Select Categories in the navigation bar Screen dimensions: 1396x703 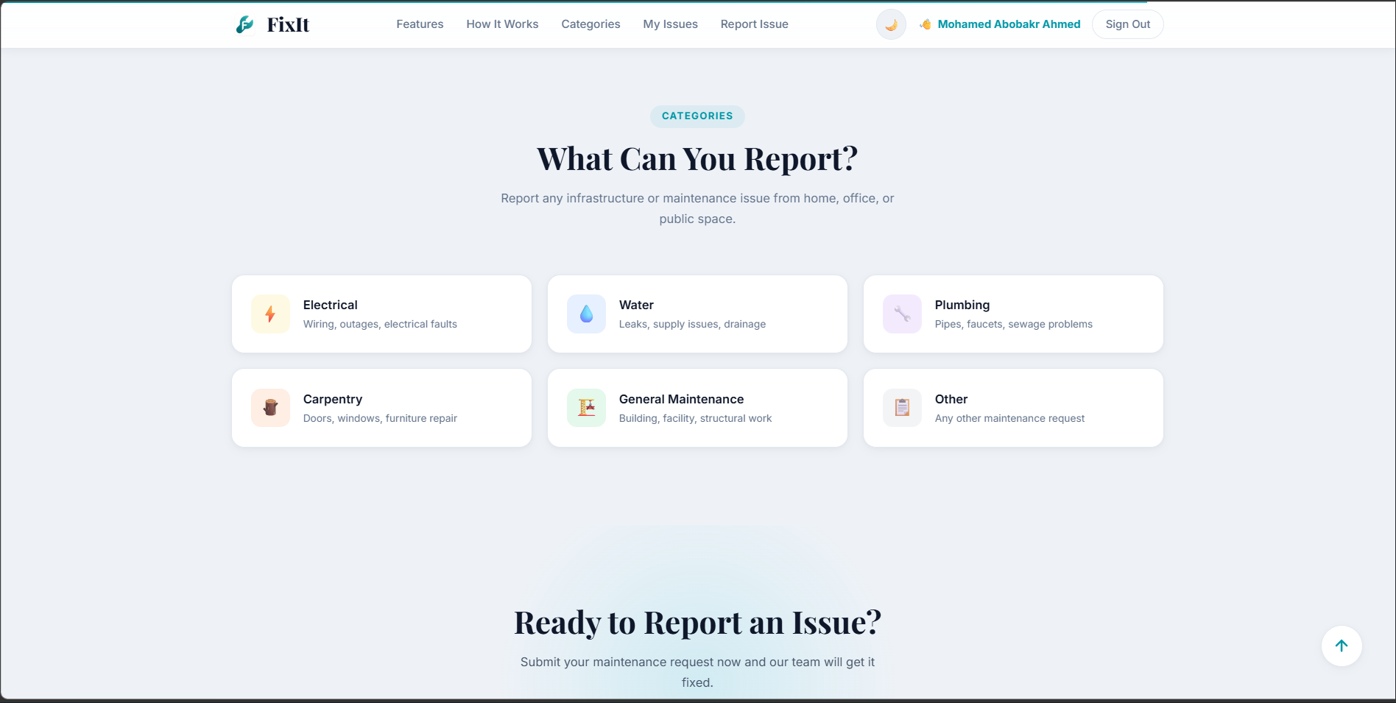(591, 24)
